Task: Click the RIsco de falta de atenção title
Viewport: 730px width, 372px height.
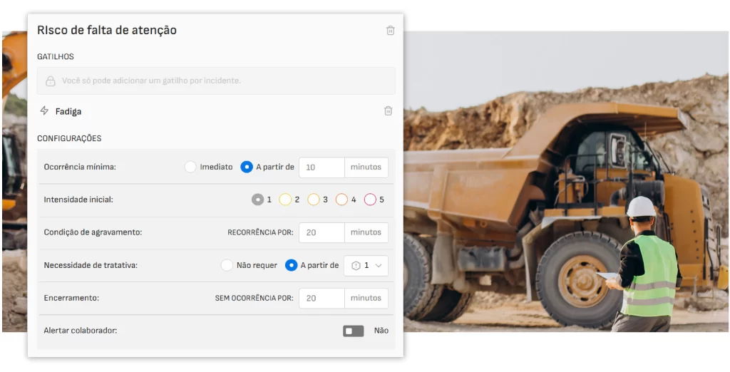Action: [107, 30]
